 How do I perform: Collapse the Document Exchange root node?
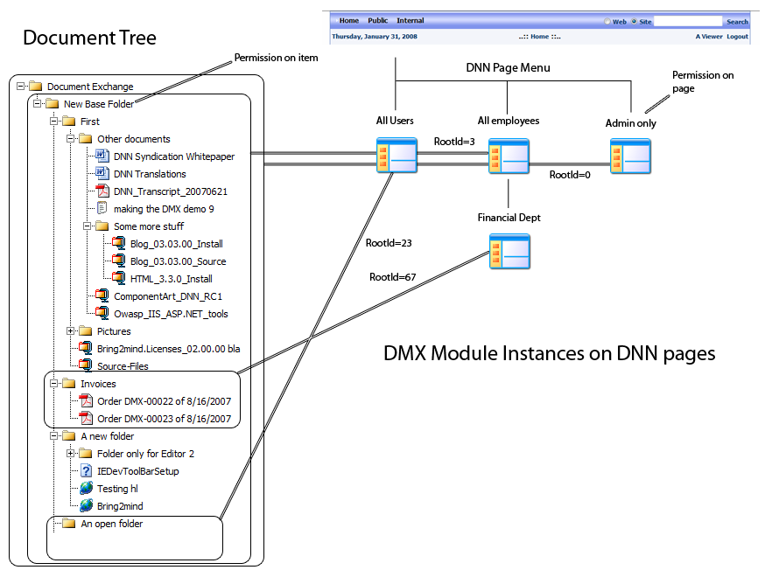pos(21,87)
